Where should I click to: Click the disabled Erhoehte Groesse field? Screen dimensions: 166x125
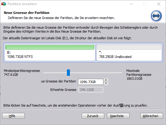tap(90, 90)
